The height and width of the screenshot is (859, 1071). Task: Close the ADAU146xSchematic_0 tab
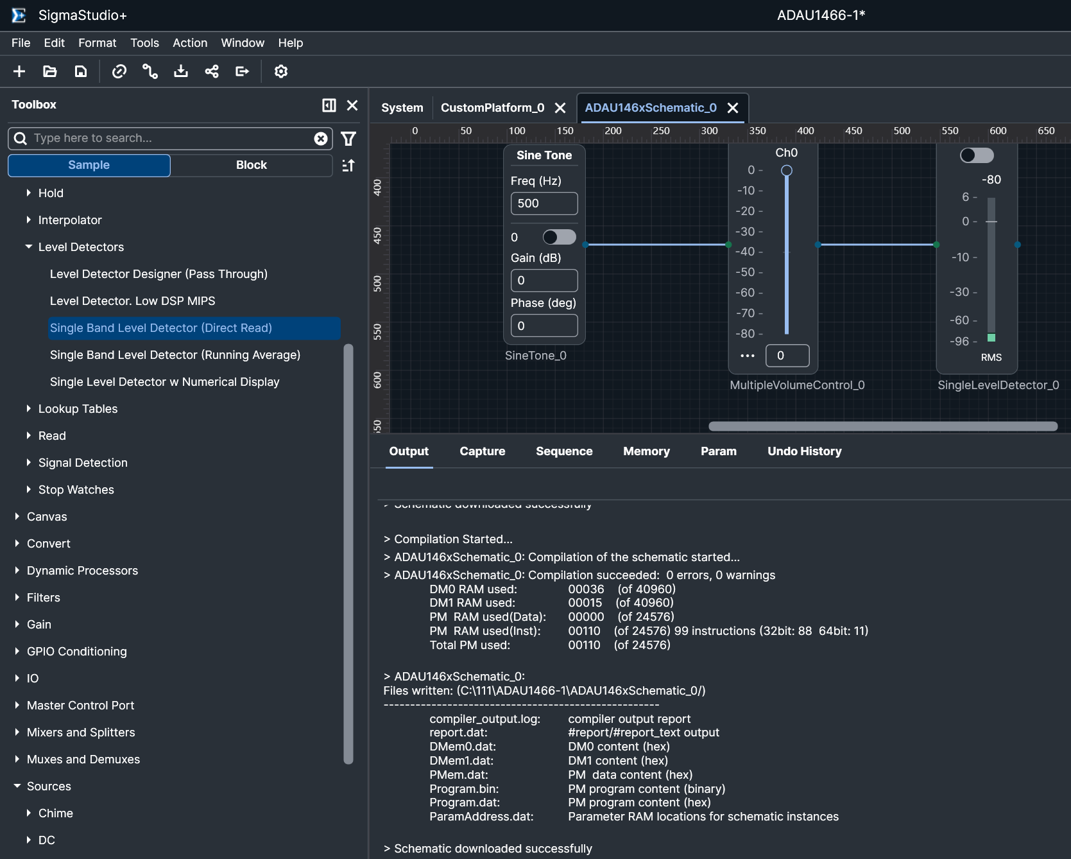[733, 108]
